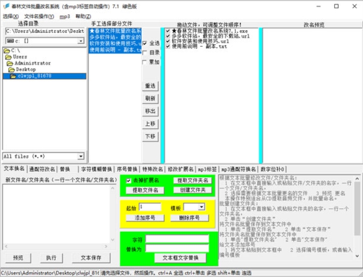
Task: Uncheck ★春林文件批量改名系统7.1.exe checkbox
Action: click(168, 31)
